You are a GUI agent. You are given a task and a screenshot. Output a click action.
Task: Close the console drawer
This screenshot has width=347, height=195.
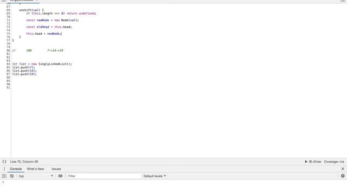(343, 169)
